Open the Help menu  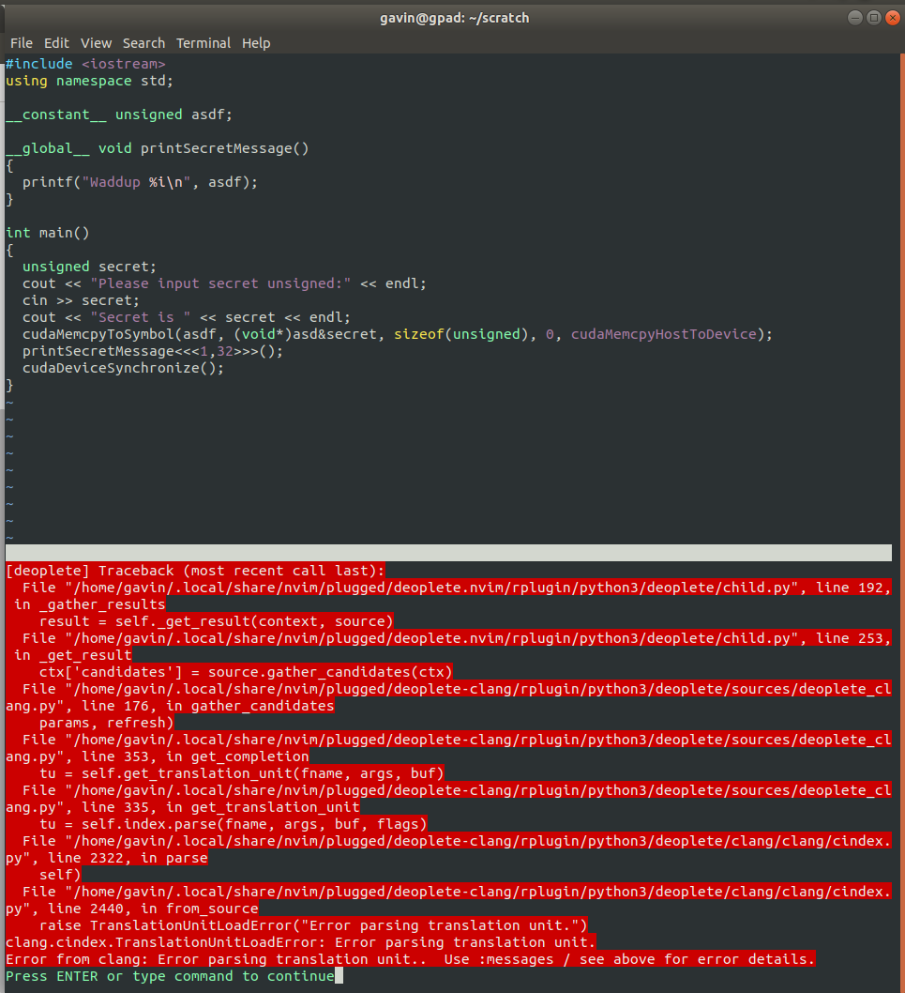click(x=256, y=43)
